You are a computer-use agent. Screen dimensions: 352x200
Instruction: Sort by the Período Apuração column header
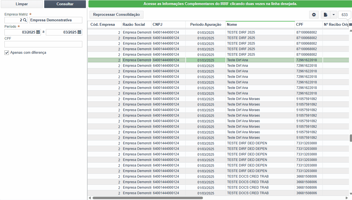[x=206, y=25]
